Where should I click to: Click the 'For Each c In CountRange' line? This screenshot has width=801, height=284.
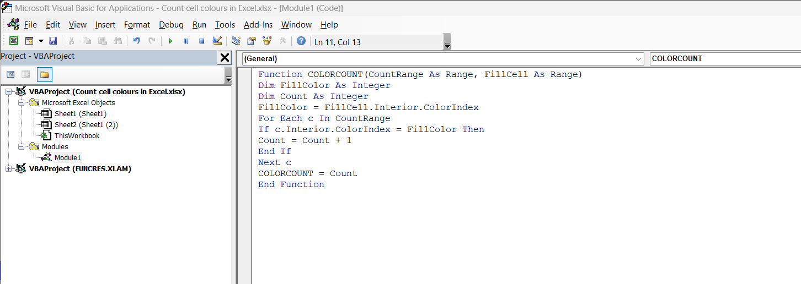[x=324, y=118]
